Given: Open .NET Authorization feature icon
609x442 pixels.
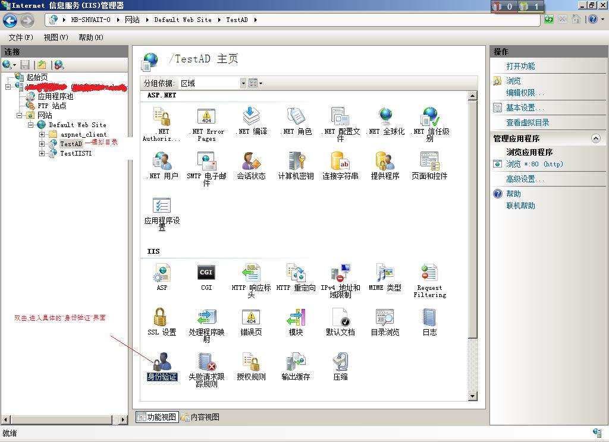Looking at the screenshot, I should point(162,124).
